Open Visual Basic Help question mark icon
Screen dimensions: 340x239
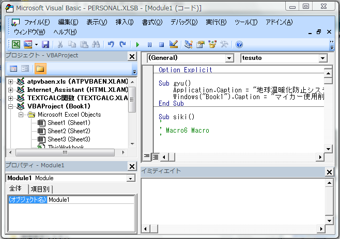239,44
